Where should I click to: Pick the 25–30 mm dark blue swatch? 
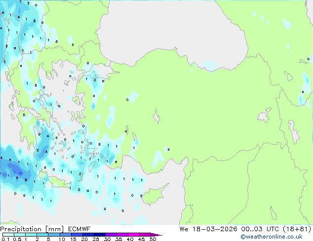click(99, 235)
